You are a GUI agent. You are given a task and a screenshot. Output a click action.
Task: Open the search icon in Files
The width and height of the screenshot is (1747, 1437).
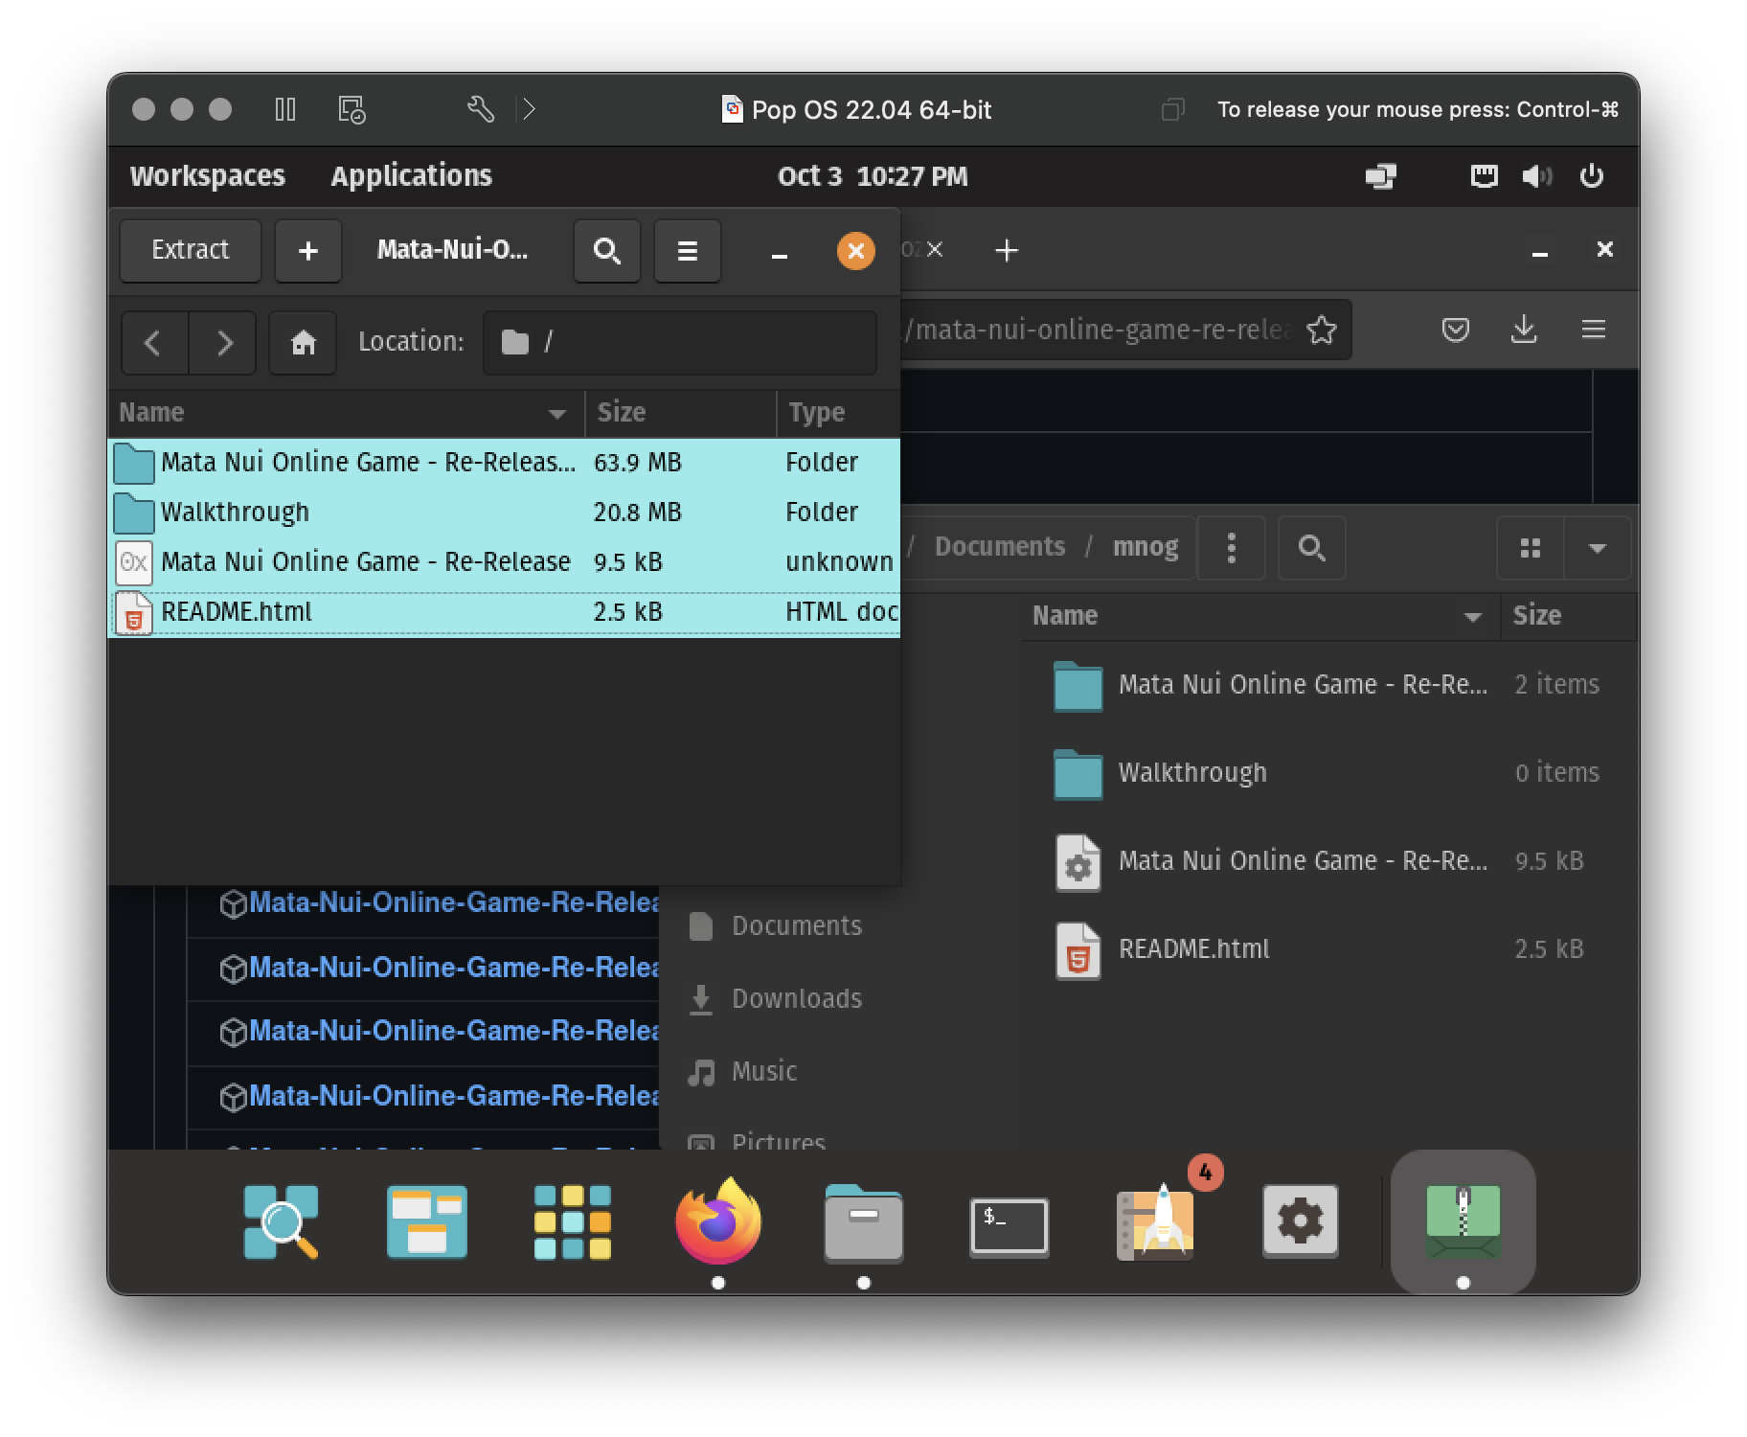[x=1311, y=548]
